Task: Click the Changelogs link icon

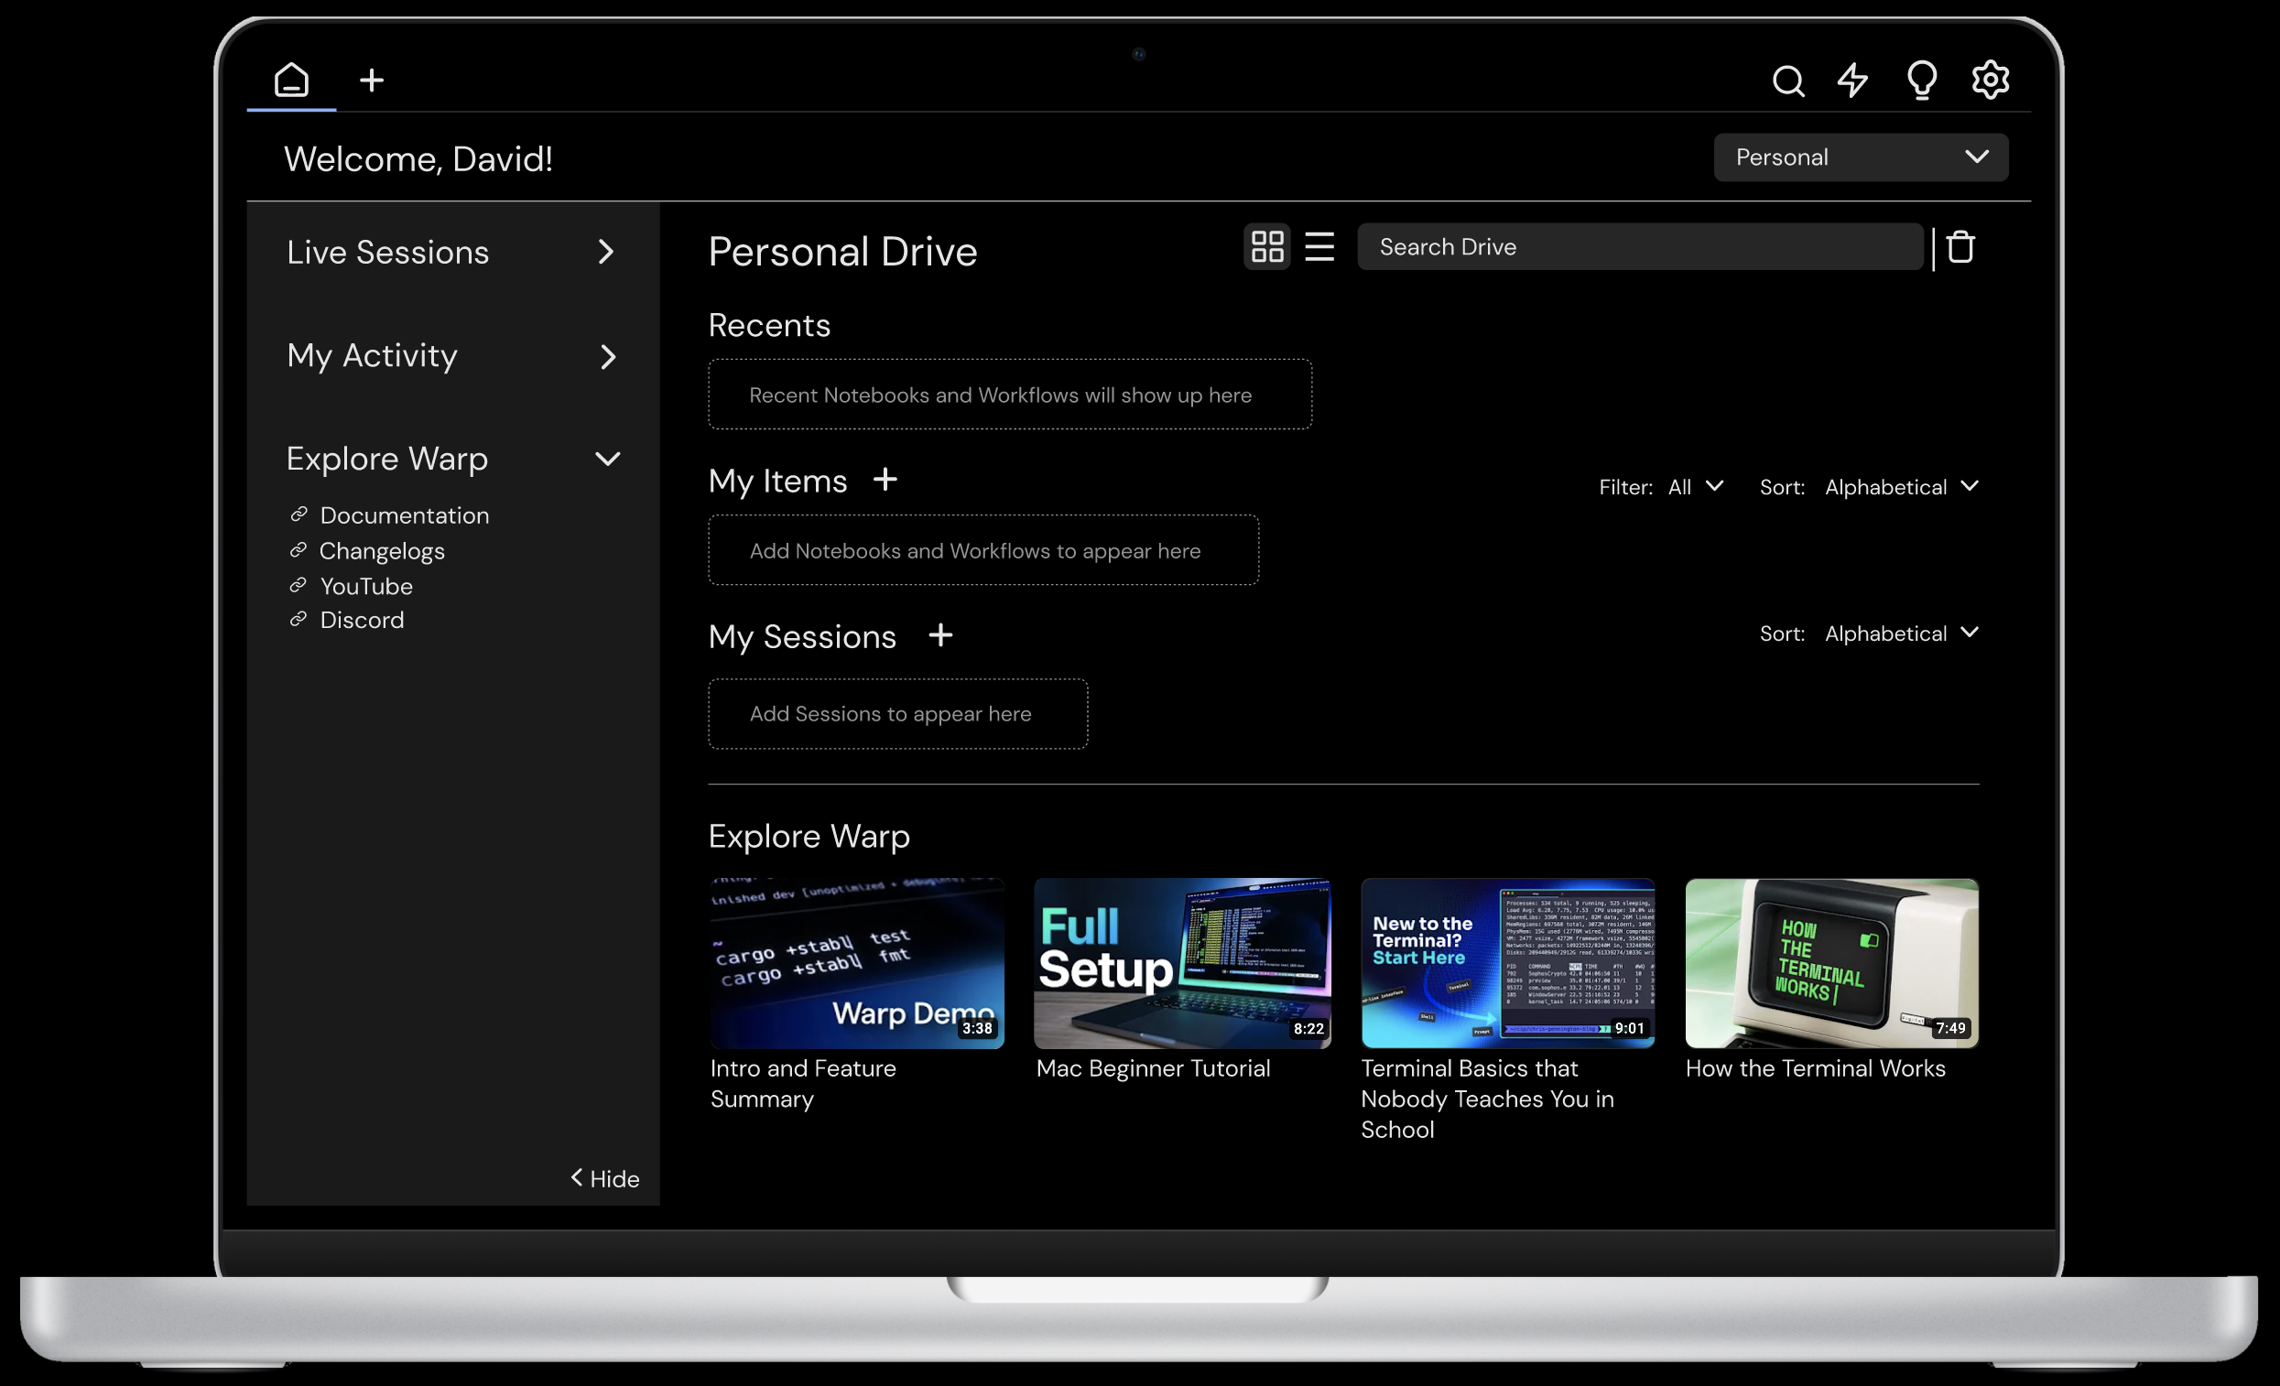Action: click(x=298, y=550)
